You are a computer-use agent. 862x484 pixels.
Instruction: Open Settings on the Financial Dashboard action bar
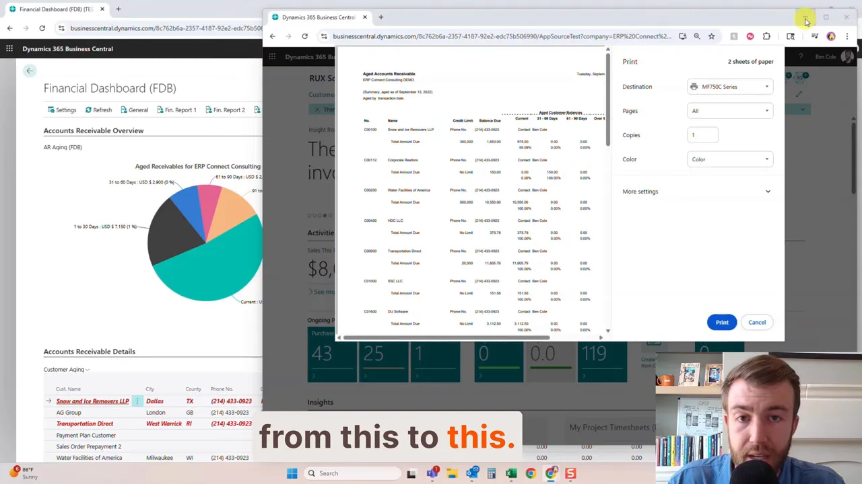tap(61, 110)
